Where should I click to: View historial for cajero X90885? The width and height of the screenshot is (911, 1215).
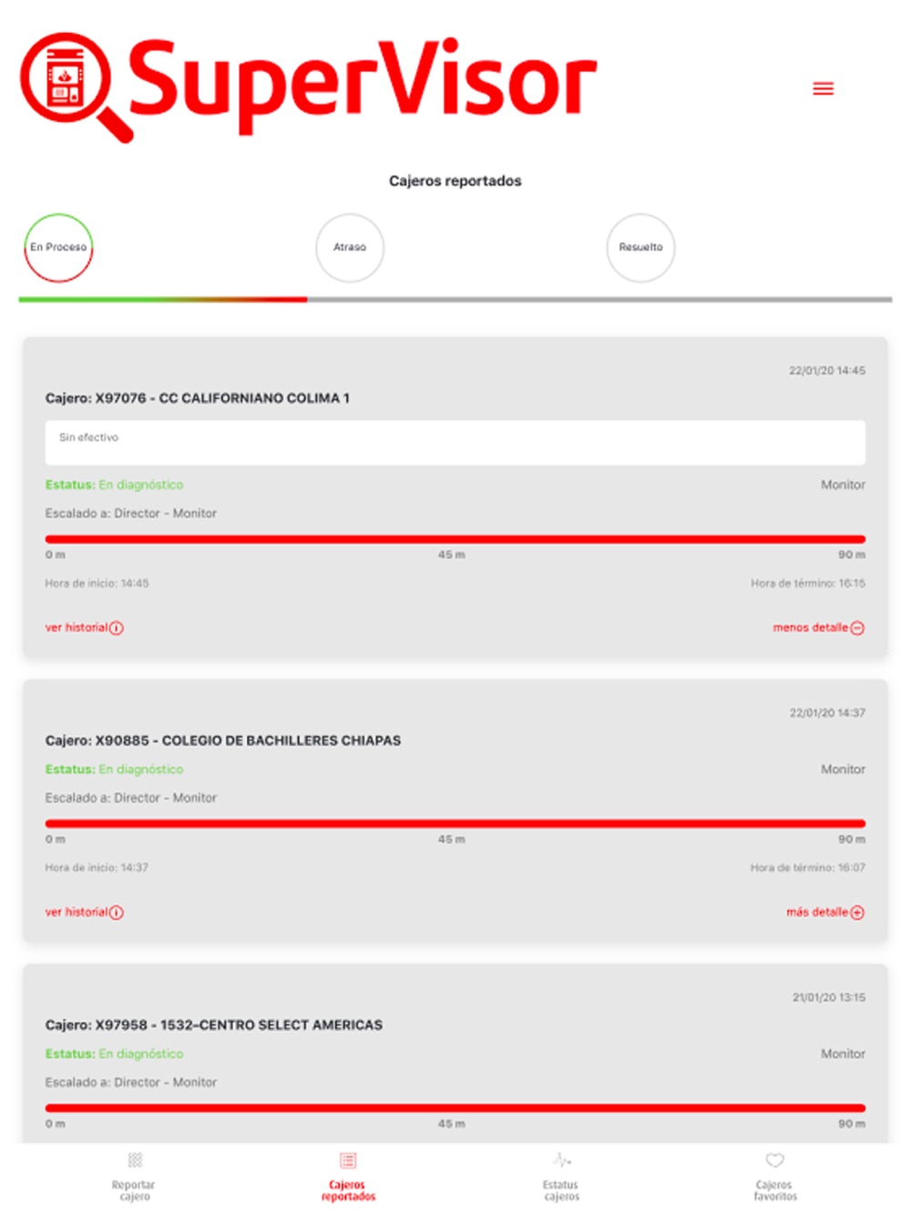point(85,912)
